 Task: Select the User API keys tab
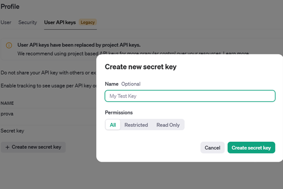[x=60, y=22]
